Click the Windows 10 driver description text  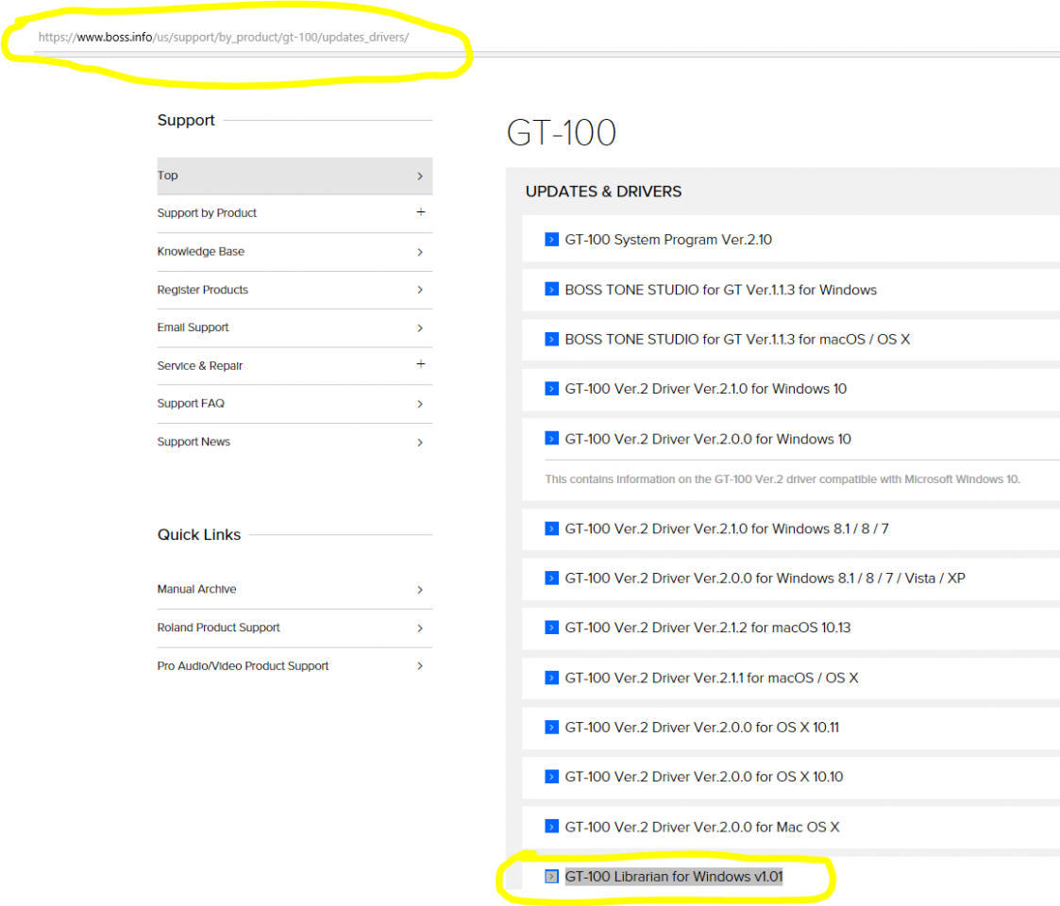click(782, 479)
